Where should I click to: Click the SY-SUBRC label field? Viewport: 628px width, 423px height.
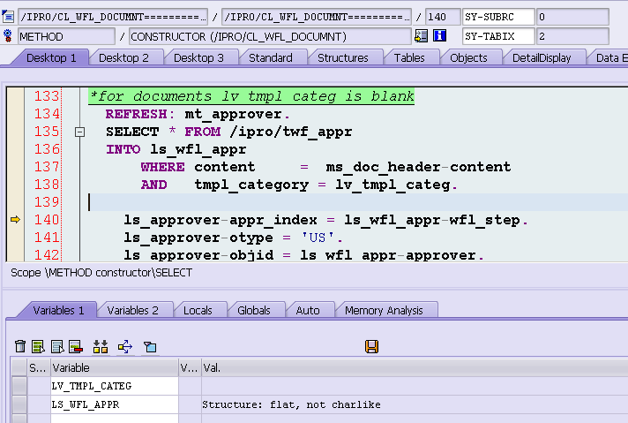(x=498, y=17)
